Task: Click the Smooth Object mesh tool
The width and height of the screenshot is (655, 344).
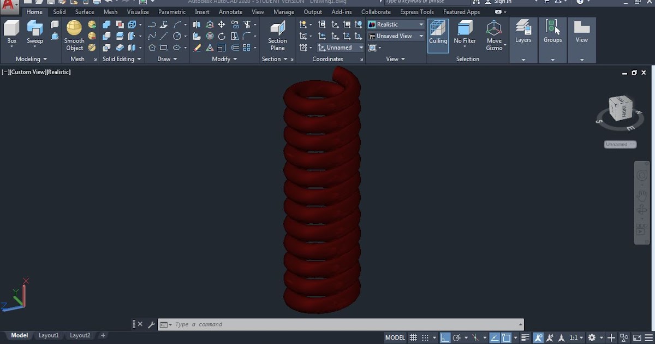Action: click(x=74, y=34)
